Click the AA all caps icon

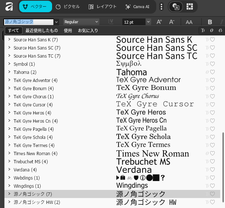(x=189, y=22)
